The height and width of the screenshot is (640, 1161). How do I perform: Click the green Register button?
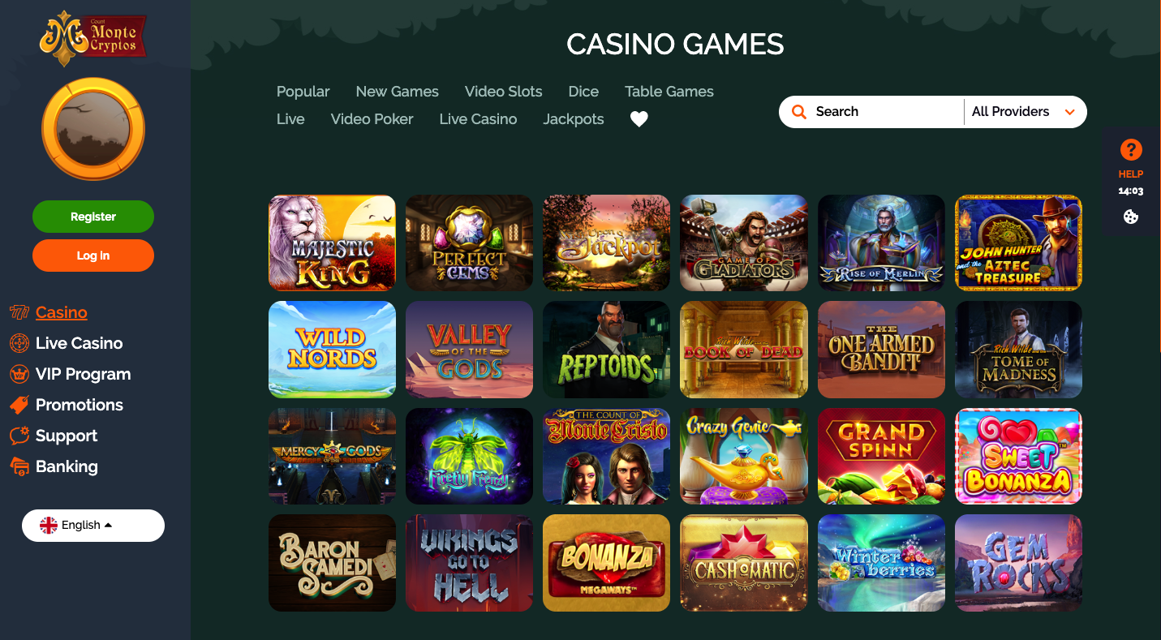click(x=93, y=217)
